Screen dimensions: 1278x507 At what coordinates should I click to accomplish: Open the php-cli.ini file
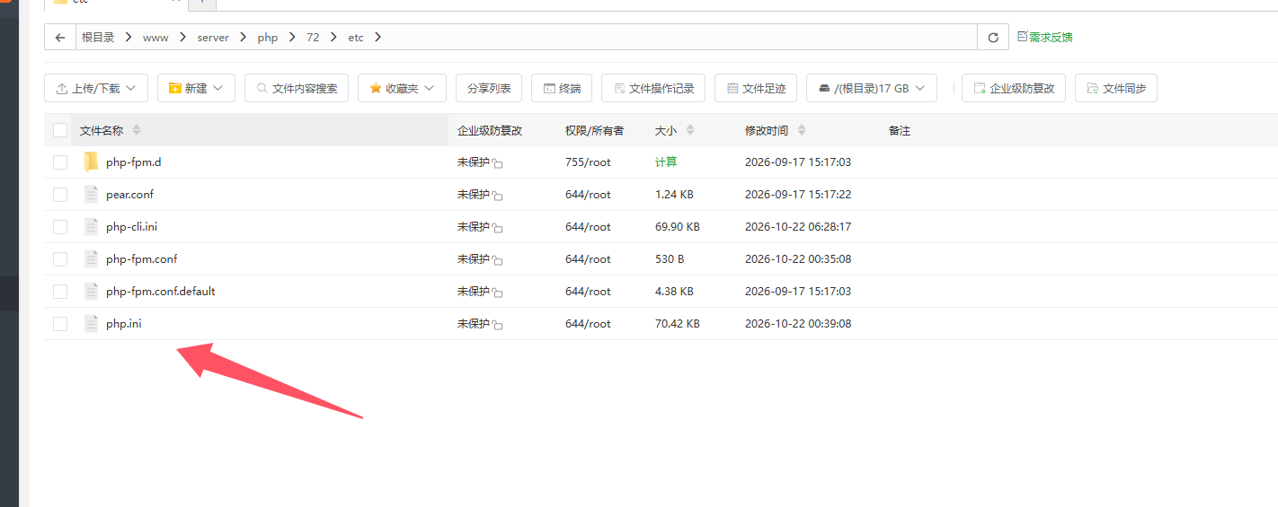131,227
